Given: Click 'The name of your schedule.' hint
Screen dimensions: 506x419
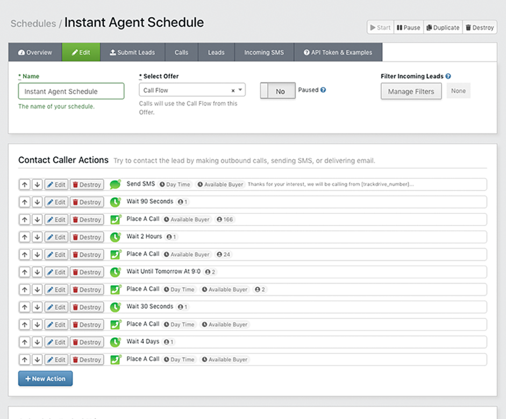Looking at the screenshot, I should [x=56, y=106].
